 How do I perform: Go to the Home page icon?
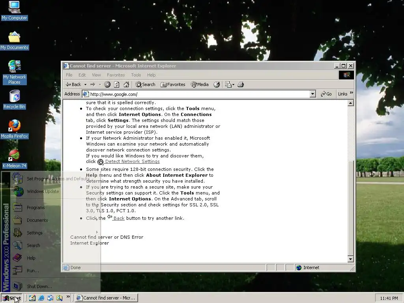(x=126, y=84)
